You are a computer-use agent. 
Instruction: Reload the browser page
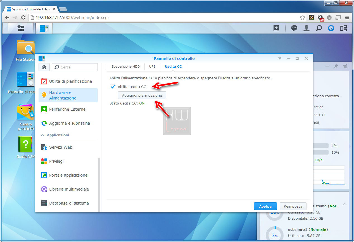point(23,17)
